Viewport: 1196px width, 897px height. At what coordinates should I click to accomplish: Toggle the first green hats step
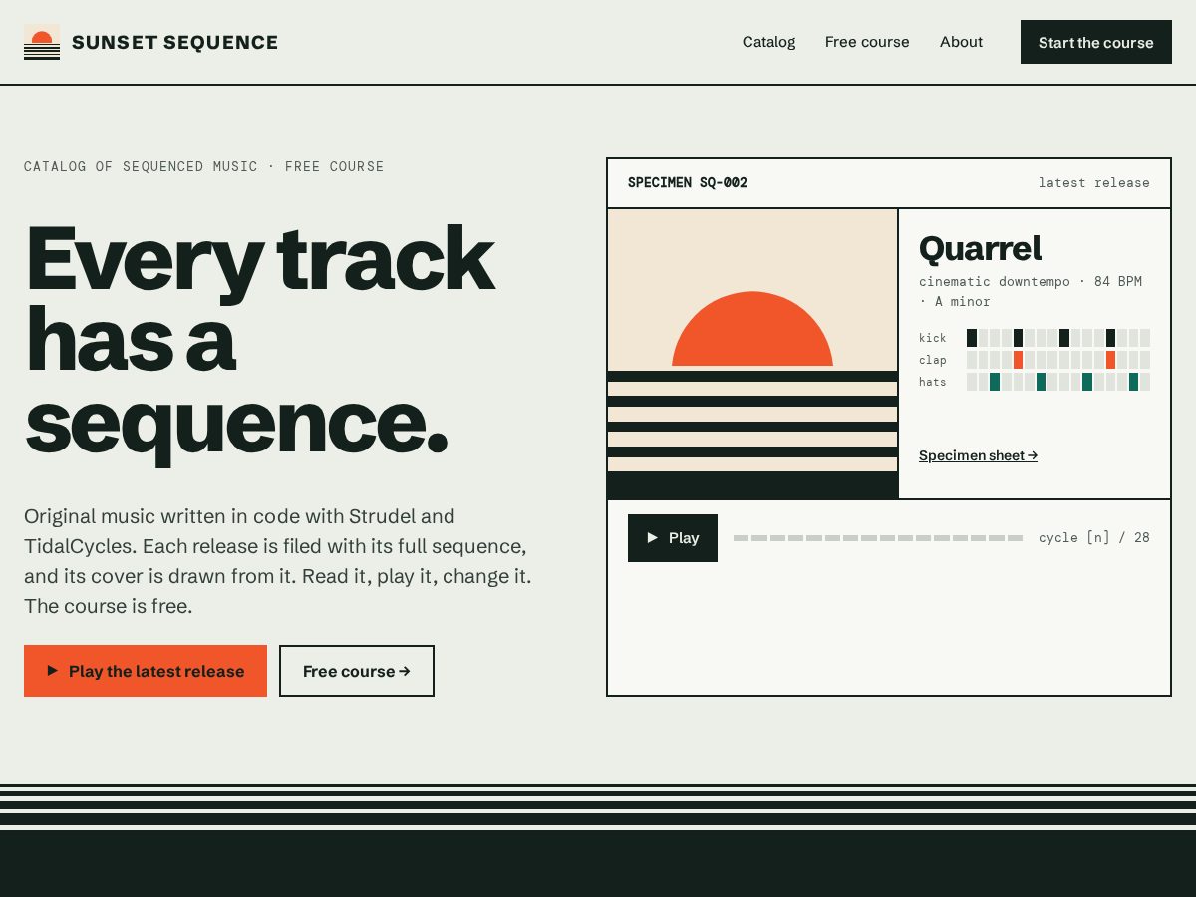pyautogui.click(x=995, y=382)
